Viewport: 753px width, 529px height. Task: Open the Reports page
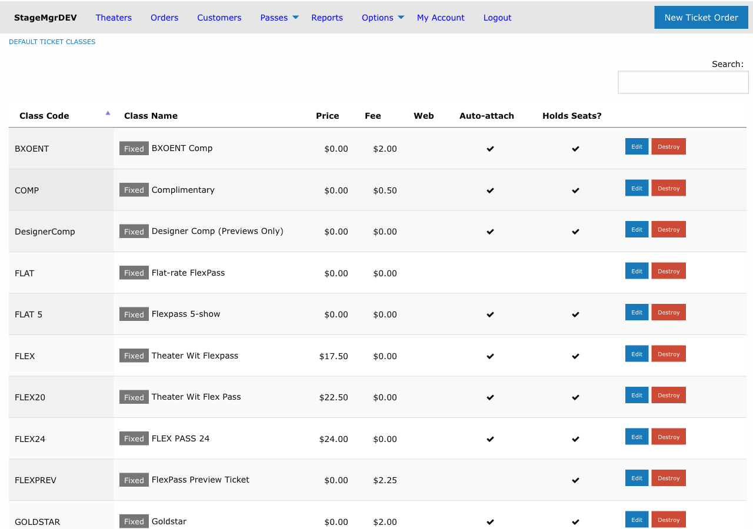click(x=327, y=18)
